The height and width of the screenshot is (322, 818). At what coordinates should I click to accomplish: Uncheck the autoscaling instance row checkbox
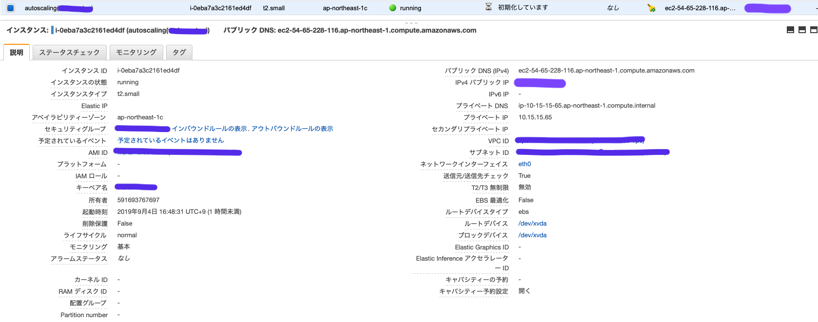click(10, 8)
